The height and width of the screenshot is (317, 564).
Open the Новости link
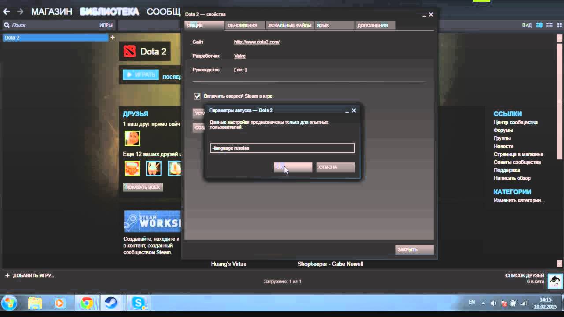[504, 146]
